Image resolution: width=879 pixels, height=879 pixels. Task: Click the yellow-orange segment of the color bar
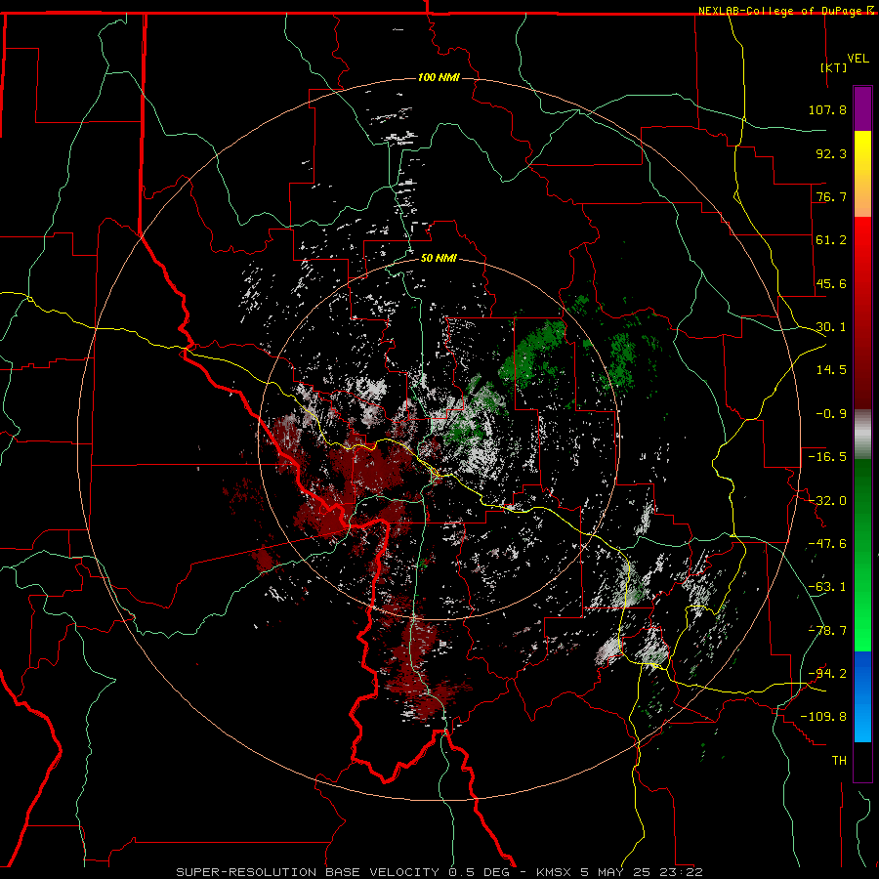[x=862, y=174]
